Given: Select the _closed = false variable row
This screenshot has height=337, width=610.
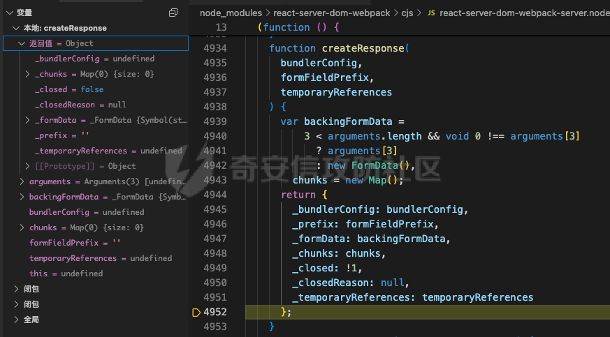Looking at the screenshot, I should 68,89.
